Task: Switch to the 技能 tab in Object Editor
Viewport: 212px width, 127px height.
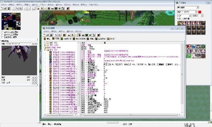Action: click(x=90, y=39)
